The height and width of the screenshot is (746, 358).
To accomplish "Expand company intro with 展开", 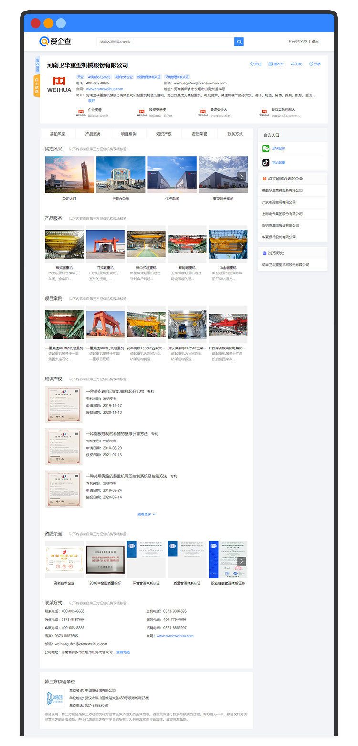I will tap(91, 101).
